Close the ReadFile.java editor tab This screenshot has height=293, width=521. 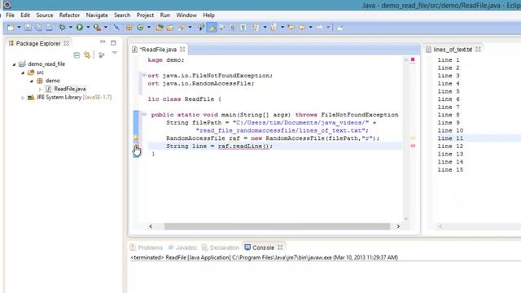coord(182,49)
